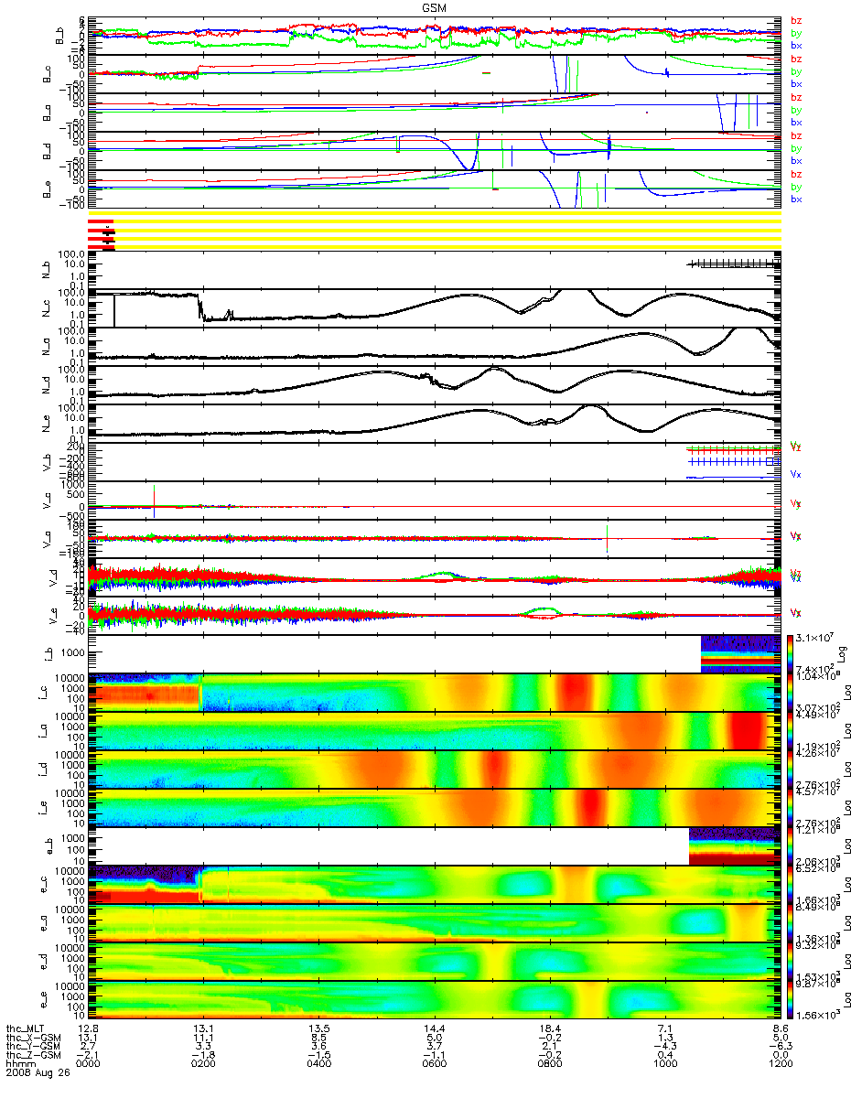851x1098 pixels.
Task: Click the red bz legend of B_b panel
Action: pos(797,20)
